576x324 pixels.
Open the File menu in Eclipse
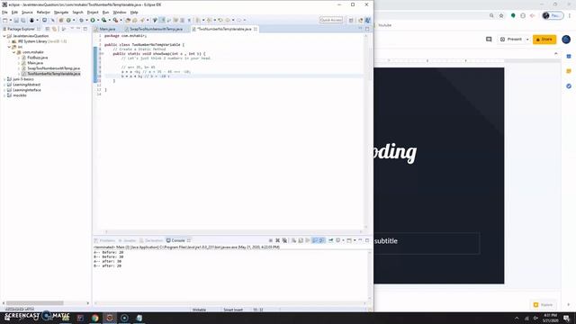4,12
